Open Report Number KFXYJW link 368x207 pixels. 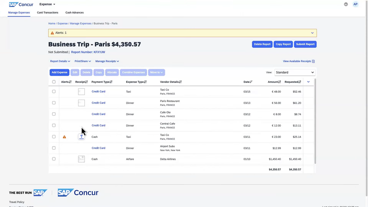click(88, 52)
